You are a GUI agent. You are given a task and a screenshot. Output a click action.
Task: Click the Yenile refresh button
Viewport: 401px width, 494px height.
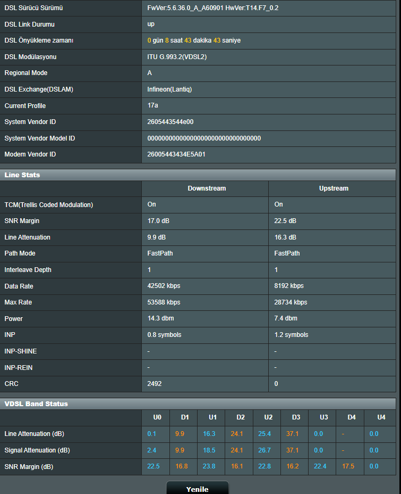tap(197, 489)
